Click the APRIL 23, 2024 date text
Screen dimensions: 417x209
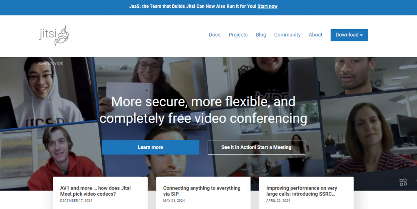[279, 200]
